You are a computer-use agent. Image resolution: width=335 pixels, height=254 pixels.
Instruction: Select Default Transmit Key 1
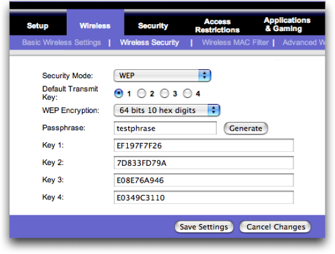tap(119, 93)
